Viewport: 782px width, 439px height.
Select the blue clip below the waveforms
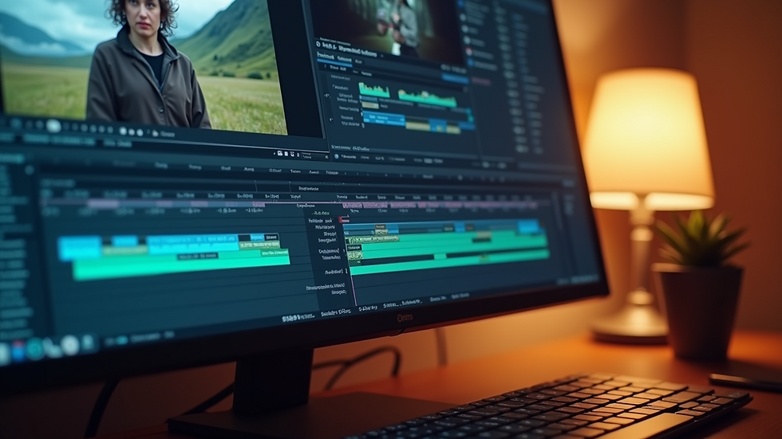click(x=384, y=119)
